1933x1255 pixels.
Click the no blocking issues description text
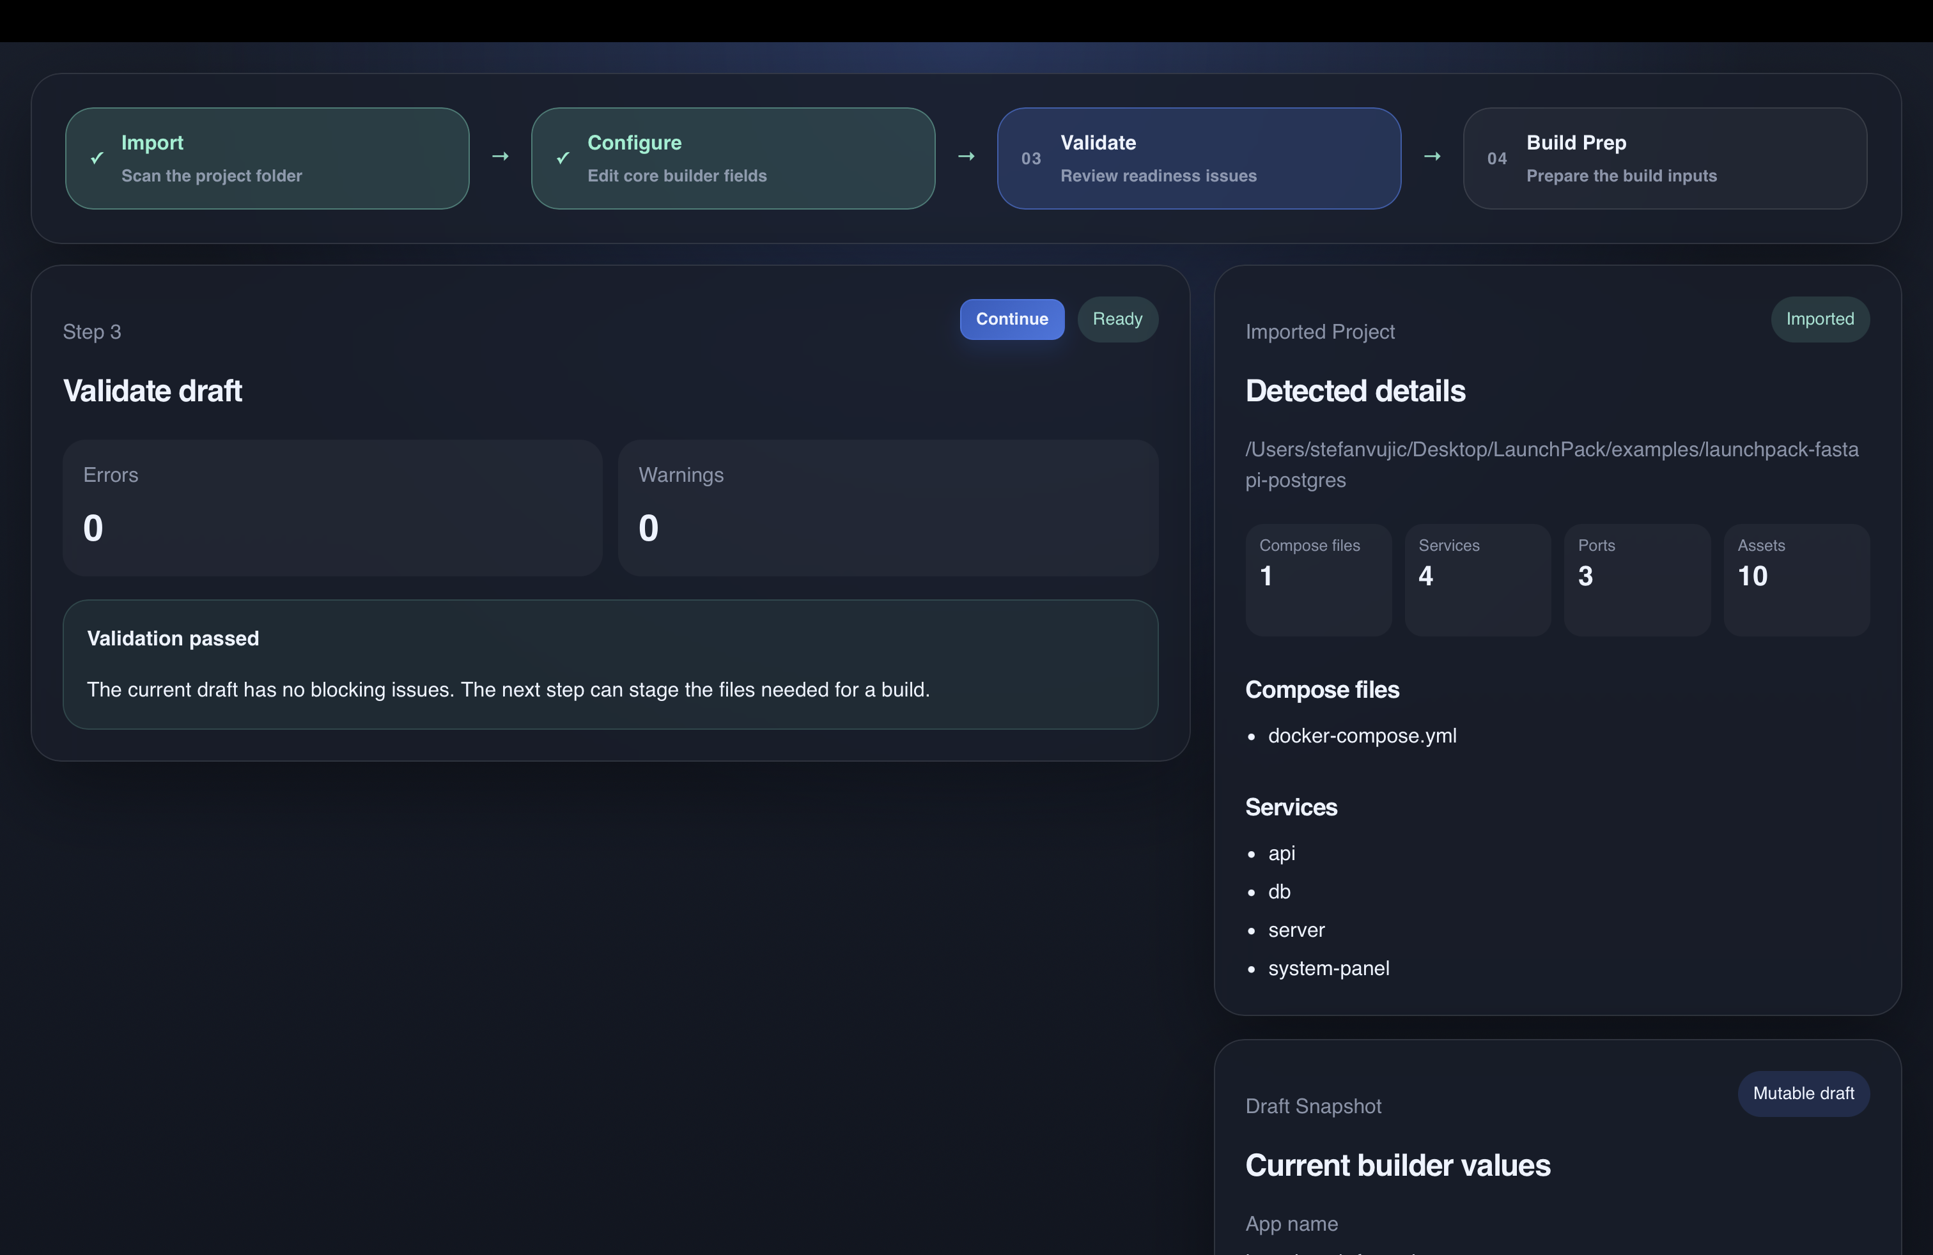[x=508, y=690]
